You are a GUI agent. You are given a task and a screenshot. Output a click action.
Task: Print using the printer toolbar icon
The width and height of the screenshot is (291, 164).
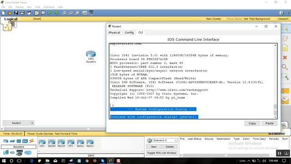(22, 13)
